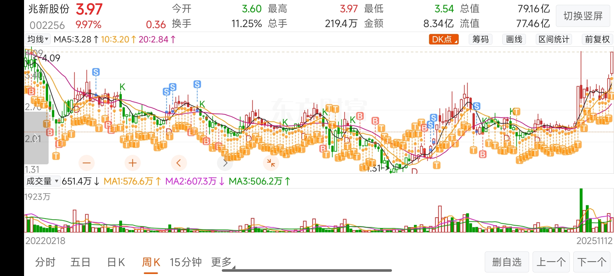Zoom in chart with plus icon
The height and width of the screenshot is (276, 614).
[x=133, y=163]
